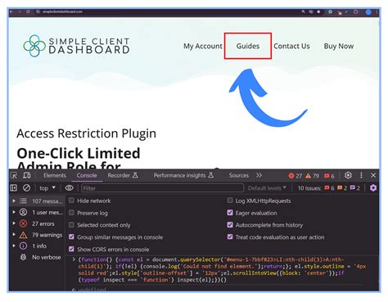Uncheck Show CORS errors in console
The image size is (388, 302).
pos(71,249)
